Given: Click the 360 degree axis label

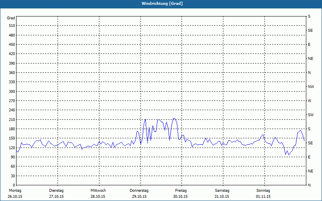Looking at the screenshot, I should click(12, 73).
